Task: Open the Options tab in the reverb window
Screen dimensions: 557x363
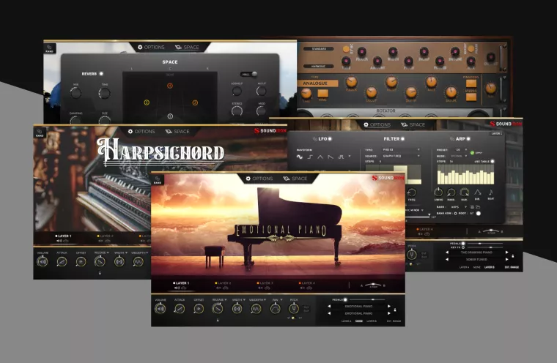Action: point(151,47)
